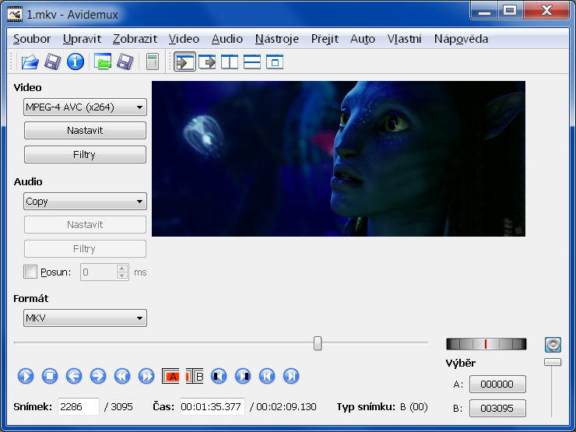
Task: Open the Video codec dropdown MPEG-4 AVC
Action: [x=85, y=107]
